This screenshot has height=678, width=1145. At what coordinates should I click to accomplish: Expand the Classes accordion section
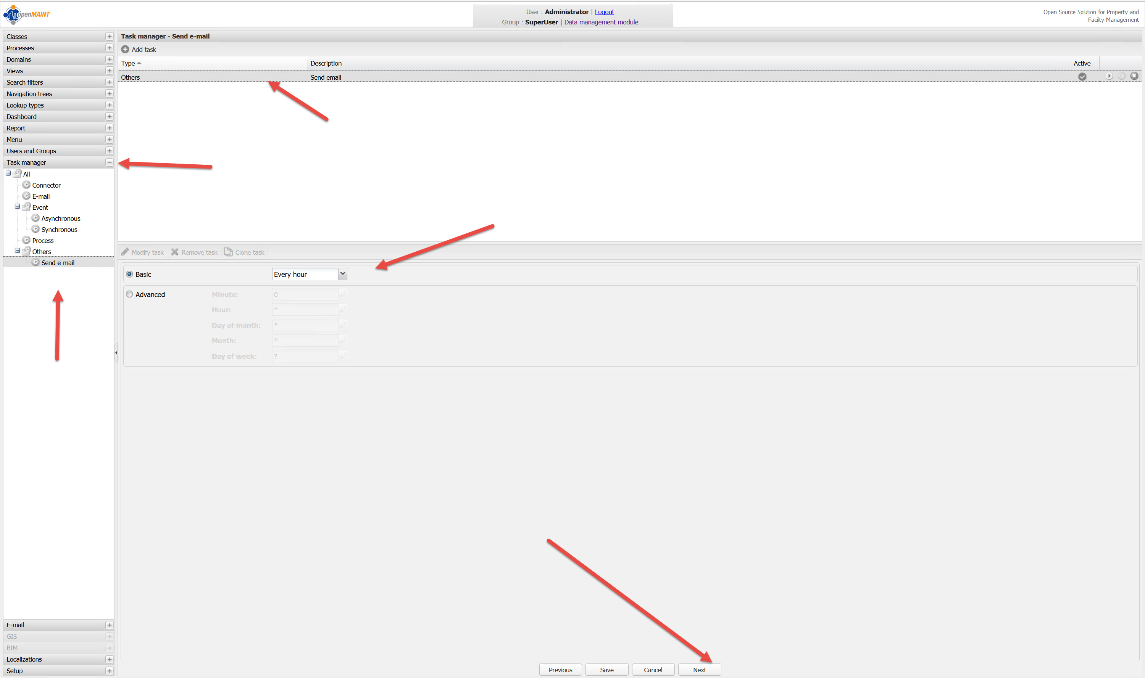109,37
